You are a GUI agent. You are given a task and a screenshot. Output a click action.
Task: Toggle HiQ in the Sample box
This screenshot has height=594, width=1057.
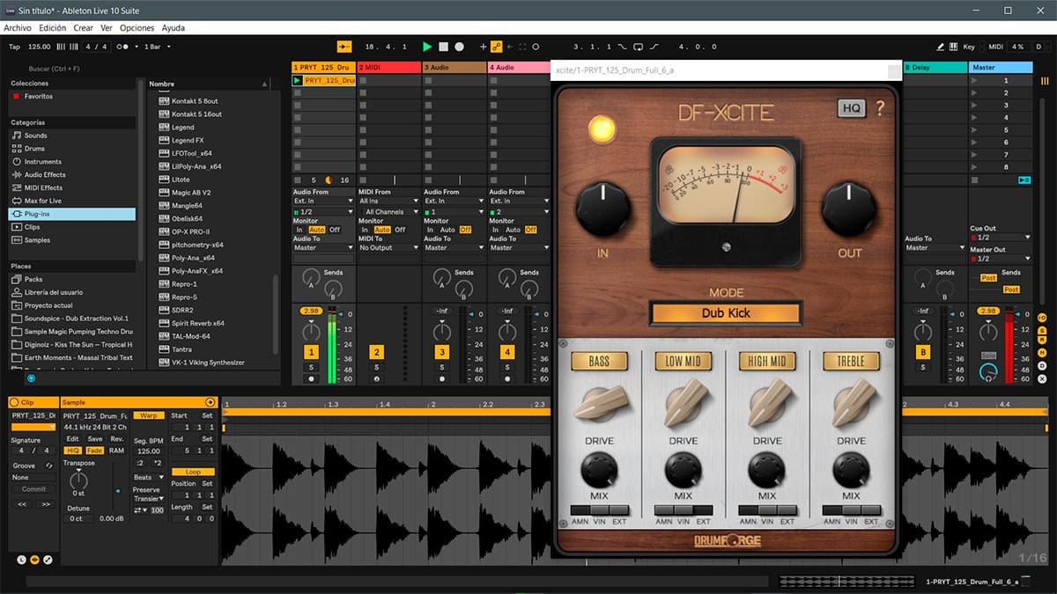coord(73,450)
